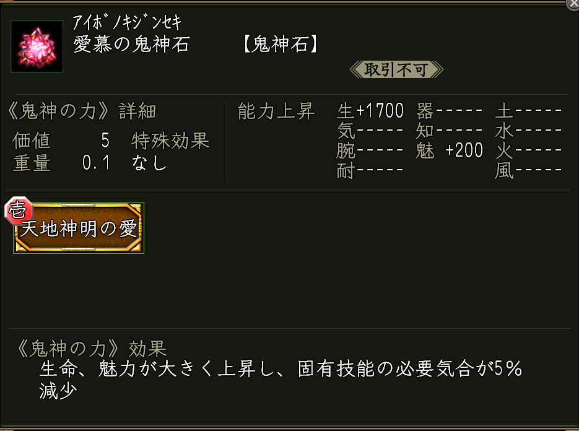Click the pink 愛慕の鬼神石 gem icon
Image resolution: width=579 pixels, height=431 pixels.
click(37, 46)
